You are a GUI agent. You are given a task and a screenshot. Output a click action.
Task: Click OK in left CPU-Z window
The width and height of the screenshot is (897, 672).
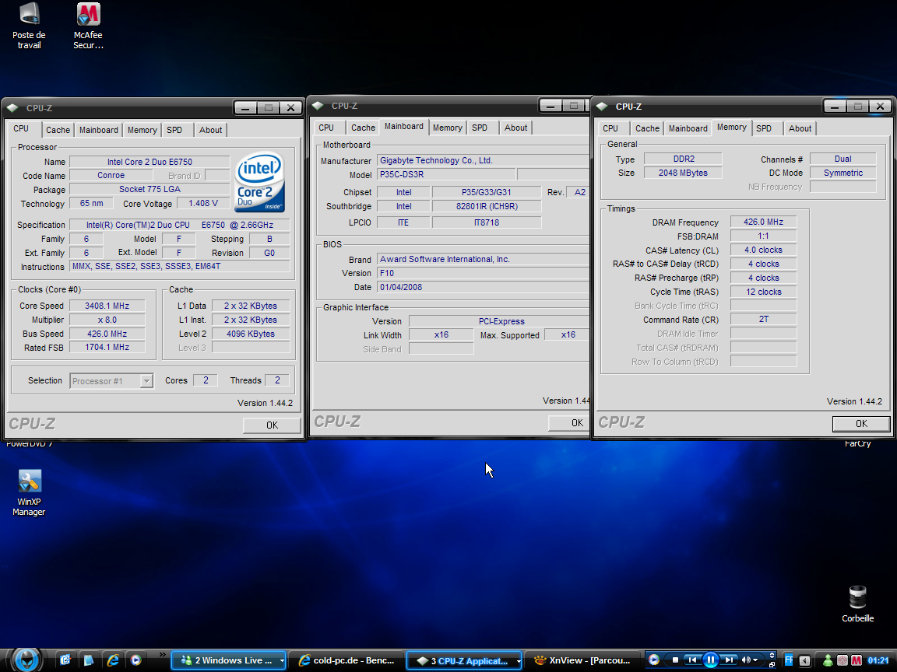pos(272,425)
